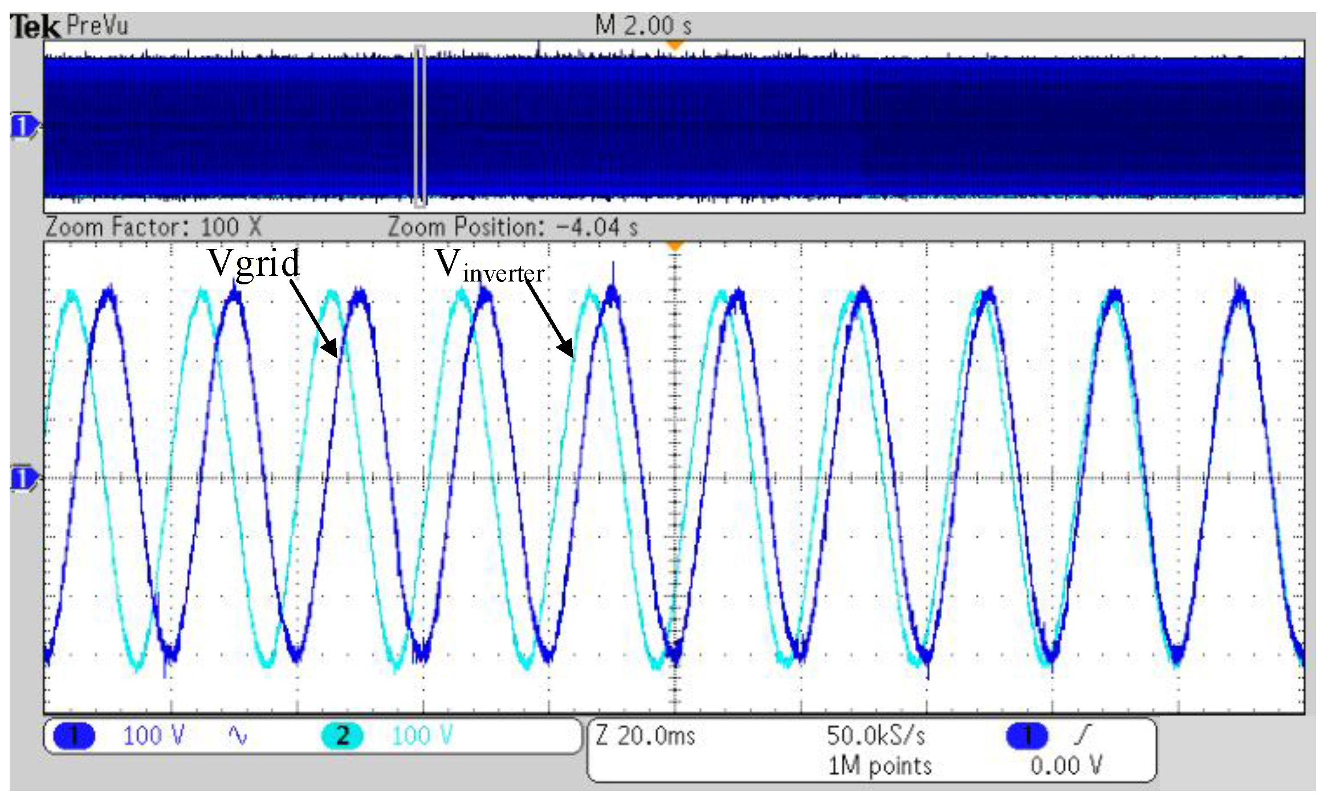Click the Z 20.0ms zoom timebase readout
1328x804 pixels.
click(645, 736)
